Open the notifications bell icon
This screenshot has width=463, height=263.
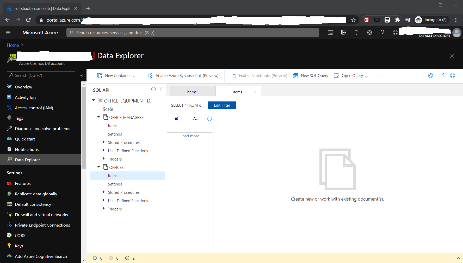(x=356, y=33)
